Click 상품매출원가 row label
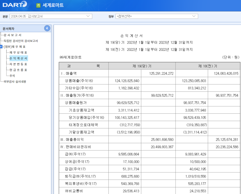This screenshot has width=241, height=194. 76,103
